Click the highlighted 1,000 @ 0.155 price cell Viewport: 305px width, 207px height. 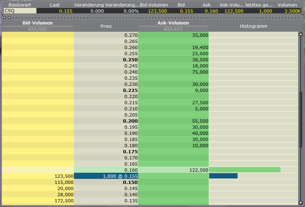106,176
